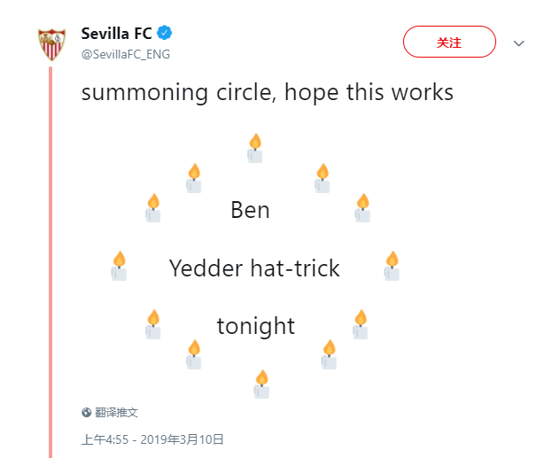Click the word 'Ben' in the tweet
Screen dimensions: 552x458
click(250, 210)
